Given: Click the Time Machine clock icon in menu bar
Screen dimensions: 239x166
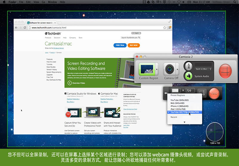Looking at the screenshot, I should [169, 2].
